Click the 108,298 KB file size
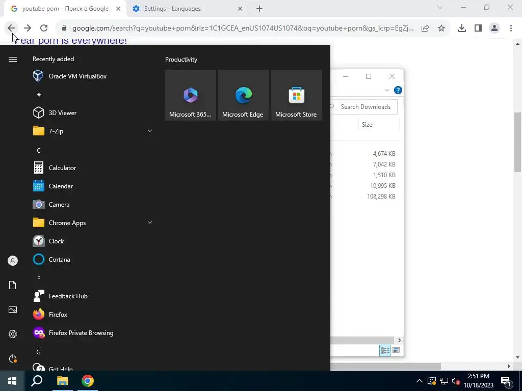 click(381, 197)
